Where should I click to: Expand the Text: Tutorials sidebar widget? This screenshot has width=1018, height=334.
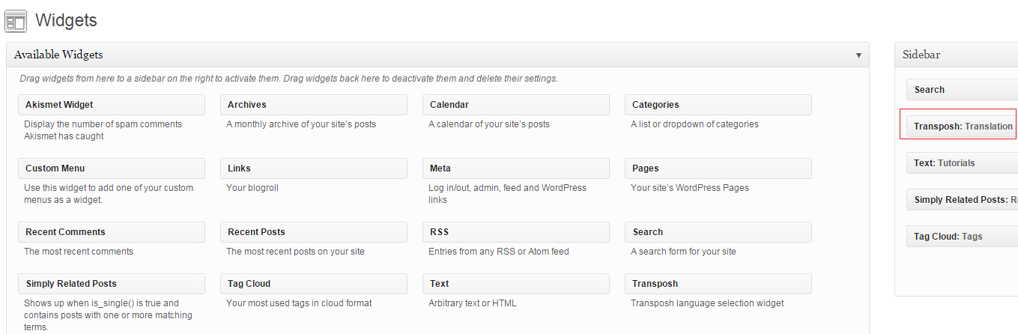[962, 163]
